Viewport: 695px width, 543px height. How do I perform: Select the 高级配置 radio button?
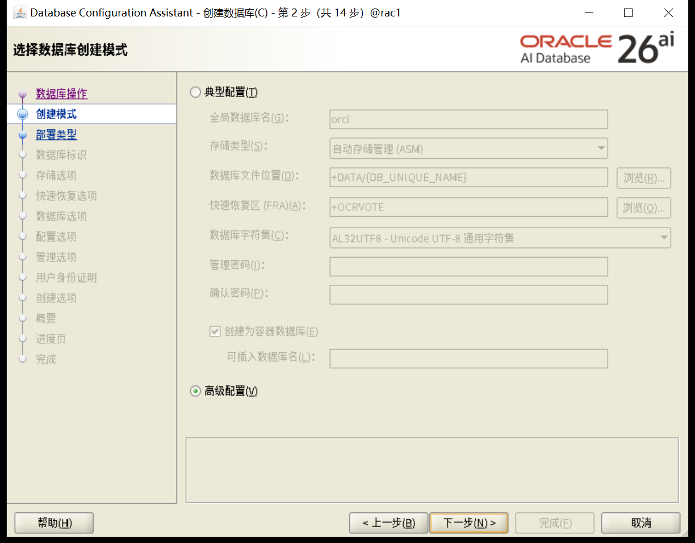(195, 391)
